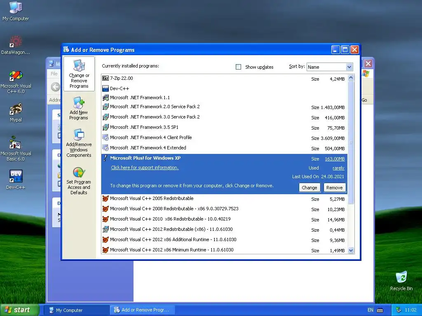Select the 7-Zip 22.00 entry text
This screenshot has width=422, height=316.
pos(122,78)
